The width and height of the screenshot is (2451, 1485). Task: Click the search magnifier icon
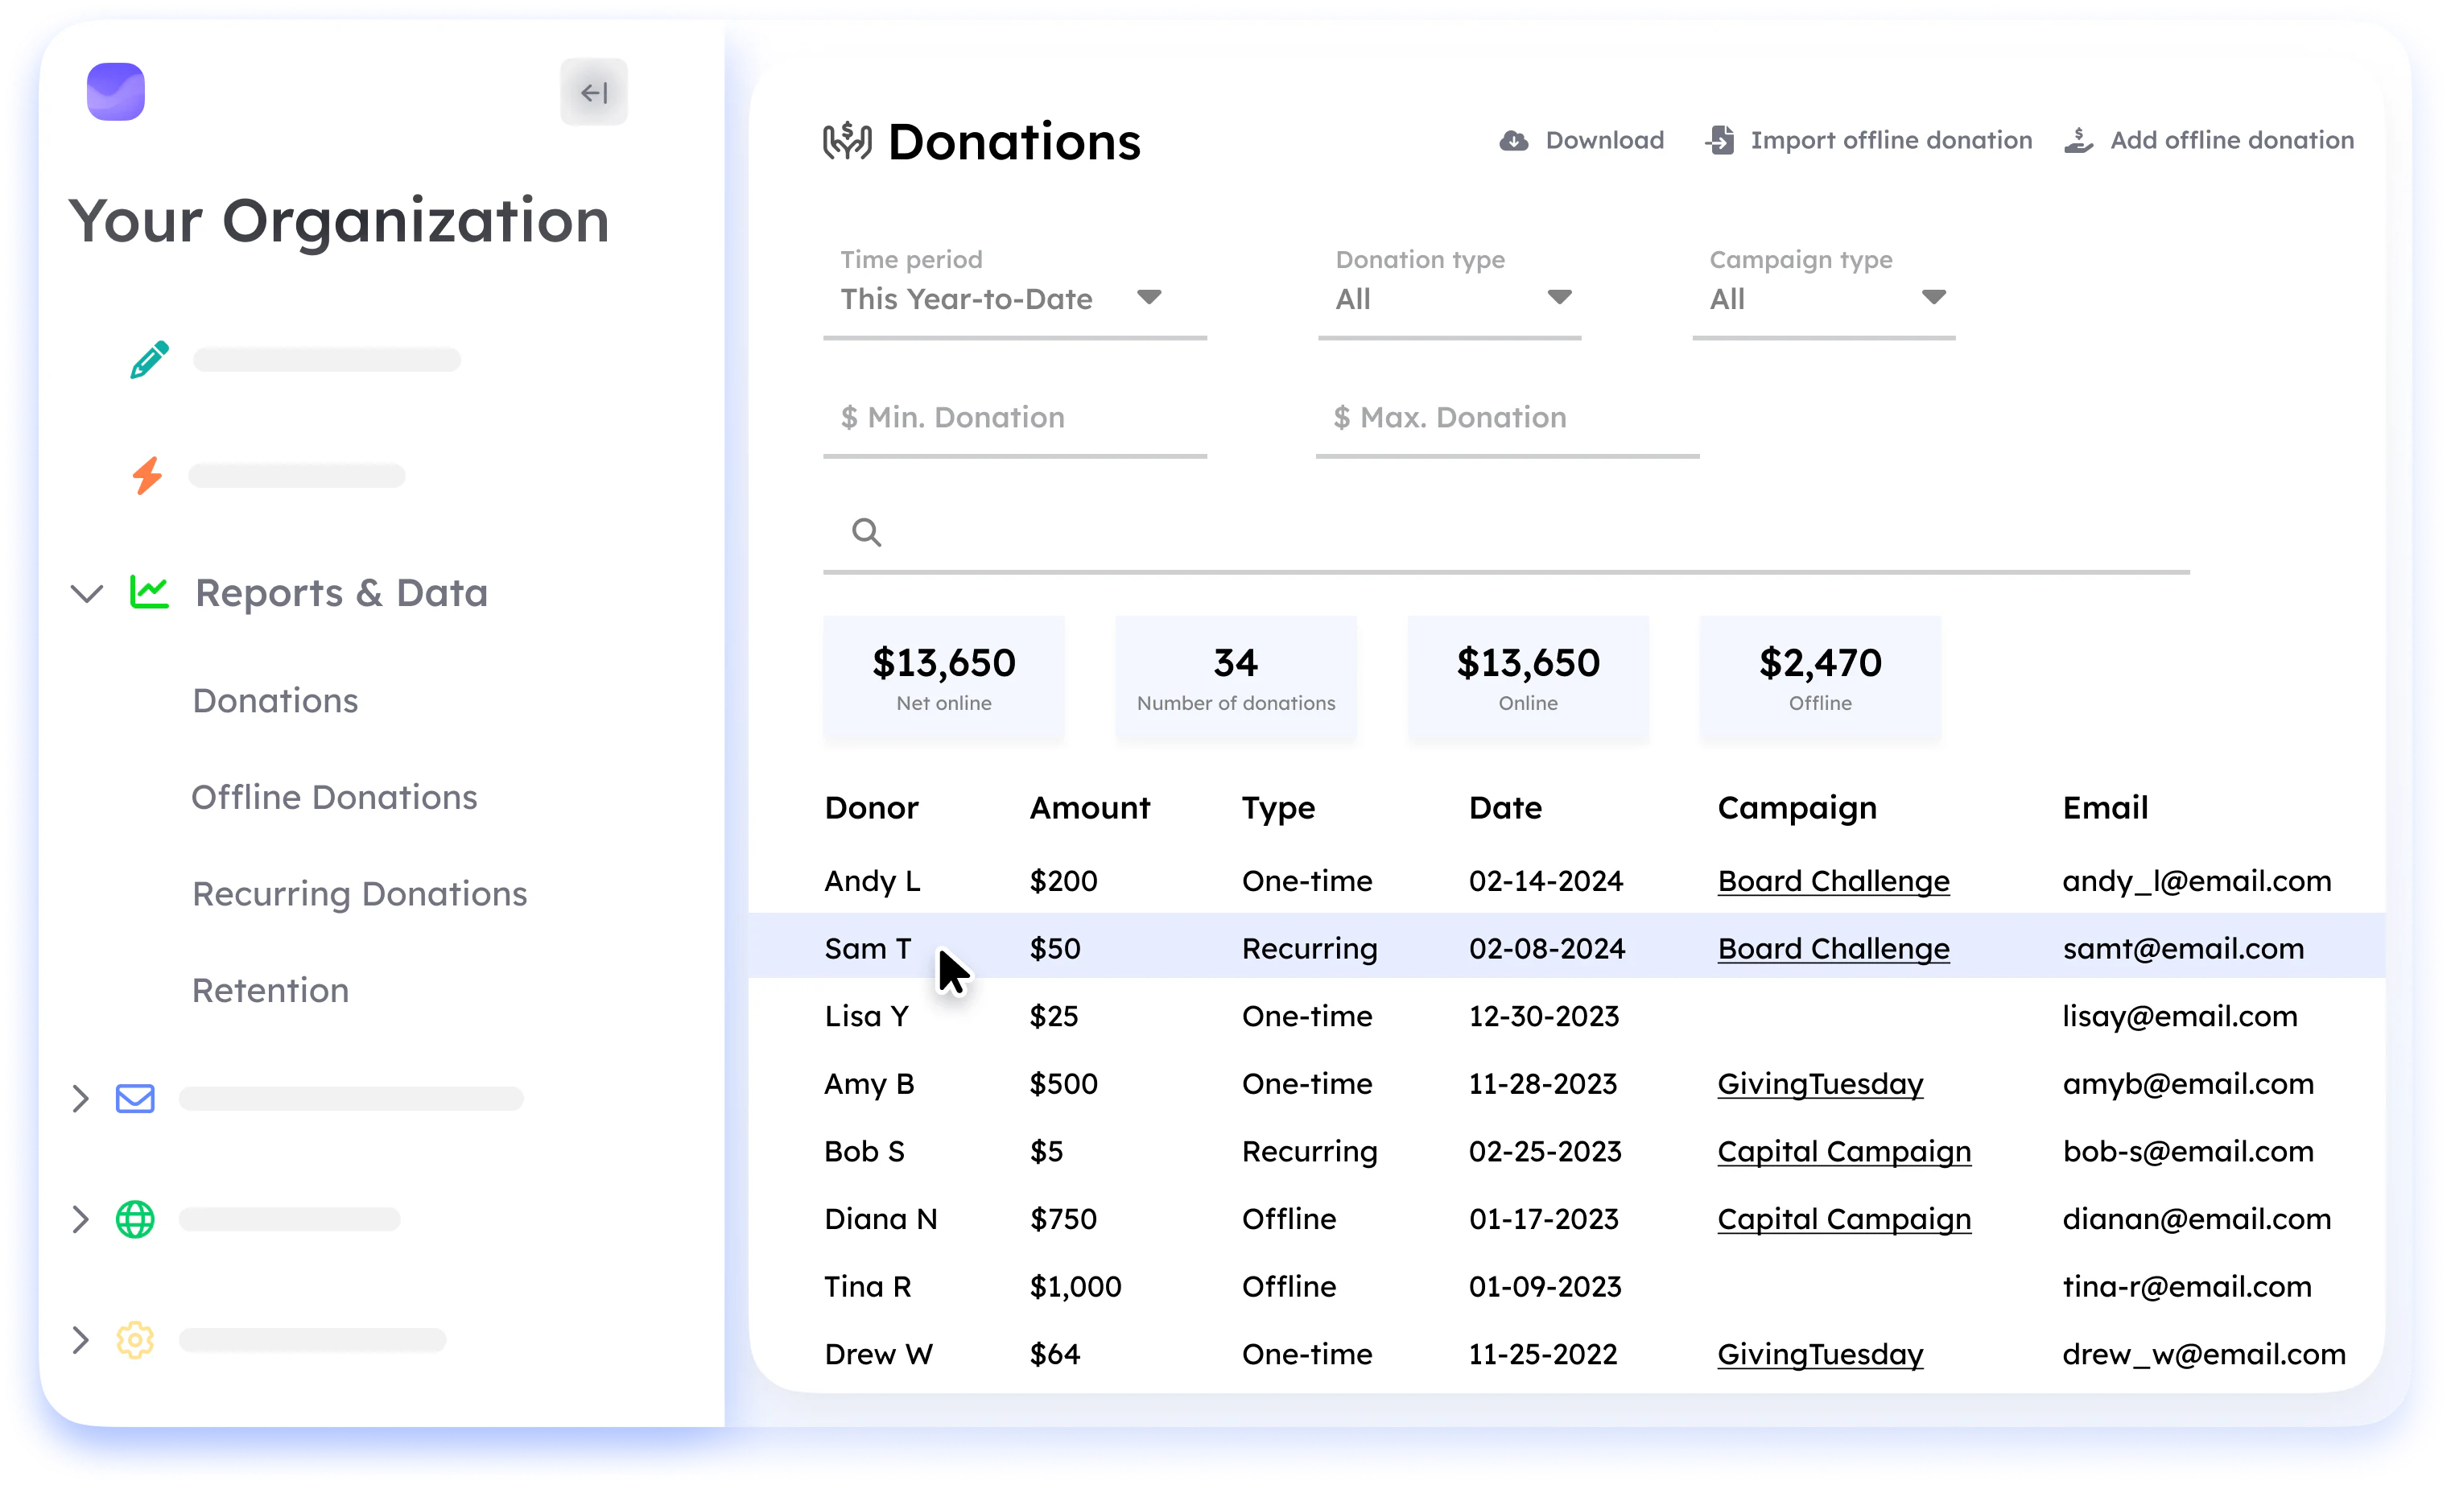pyautogui.click(x=866, y=533)
